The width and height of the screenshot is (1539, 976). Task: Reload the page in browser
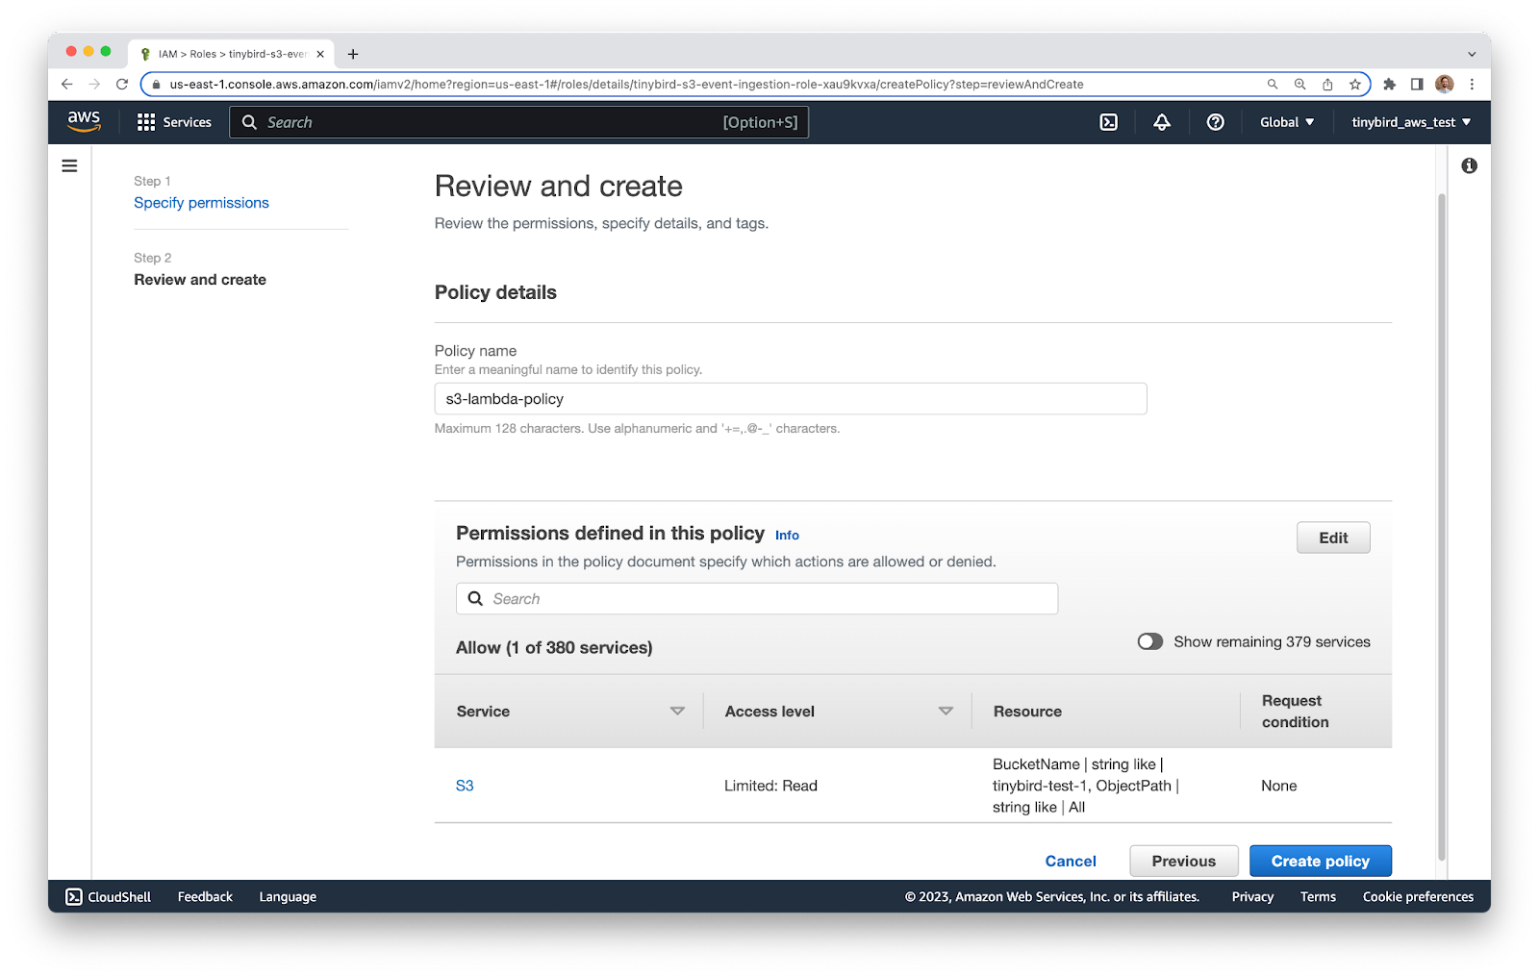[122, 85]
